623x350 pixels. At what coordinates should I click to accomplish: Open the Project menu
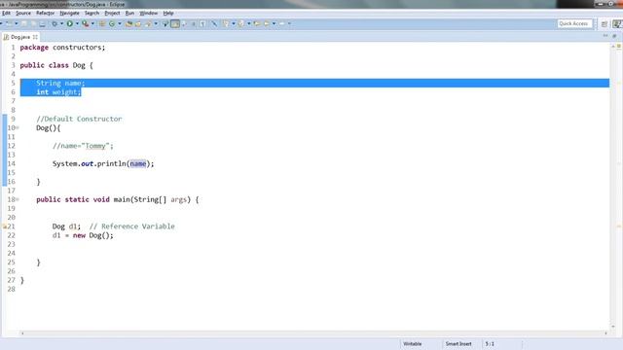point(112,13)
